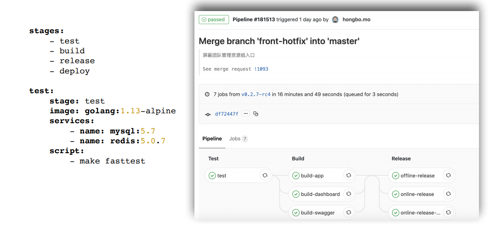
Task: Retry the build-app job
Action: (349, 175)
